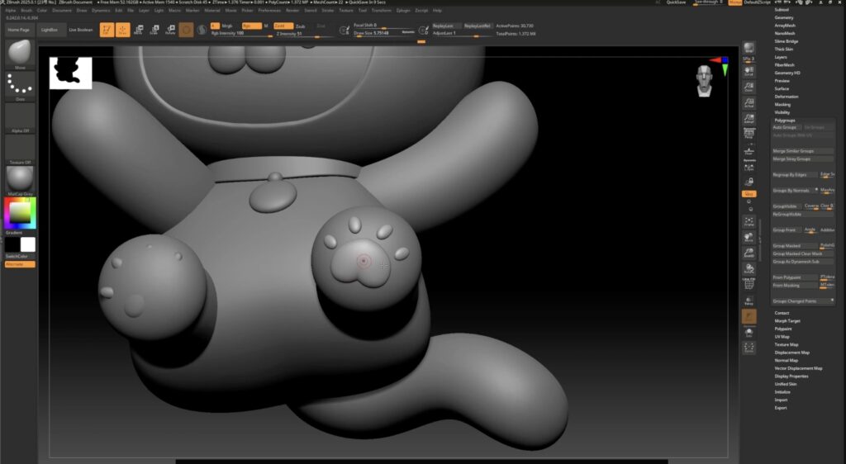Collapse the Polygroups subpalette
The width and height of the screenshot is (846, 464).
[785, 121]
